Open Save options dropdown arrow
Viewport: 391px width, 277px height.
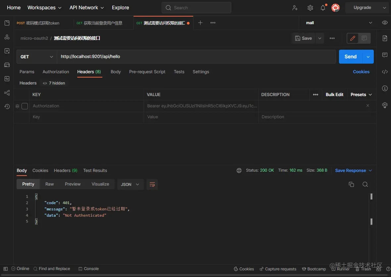click(319, 38)
